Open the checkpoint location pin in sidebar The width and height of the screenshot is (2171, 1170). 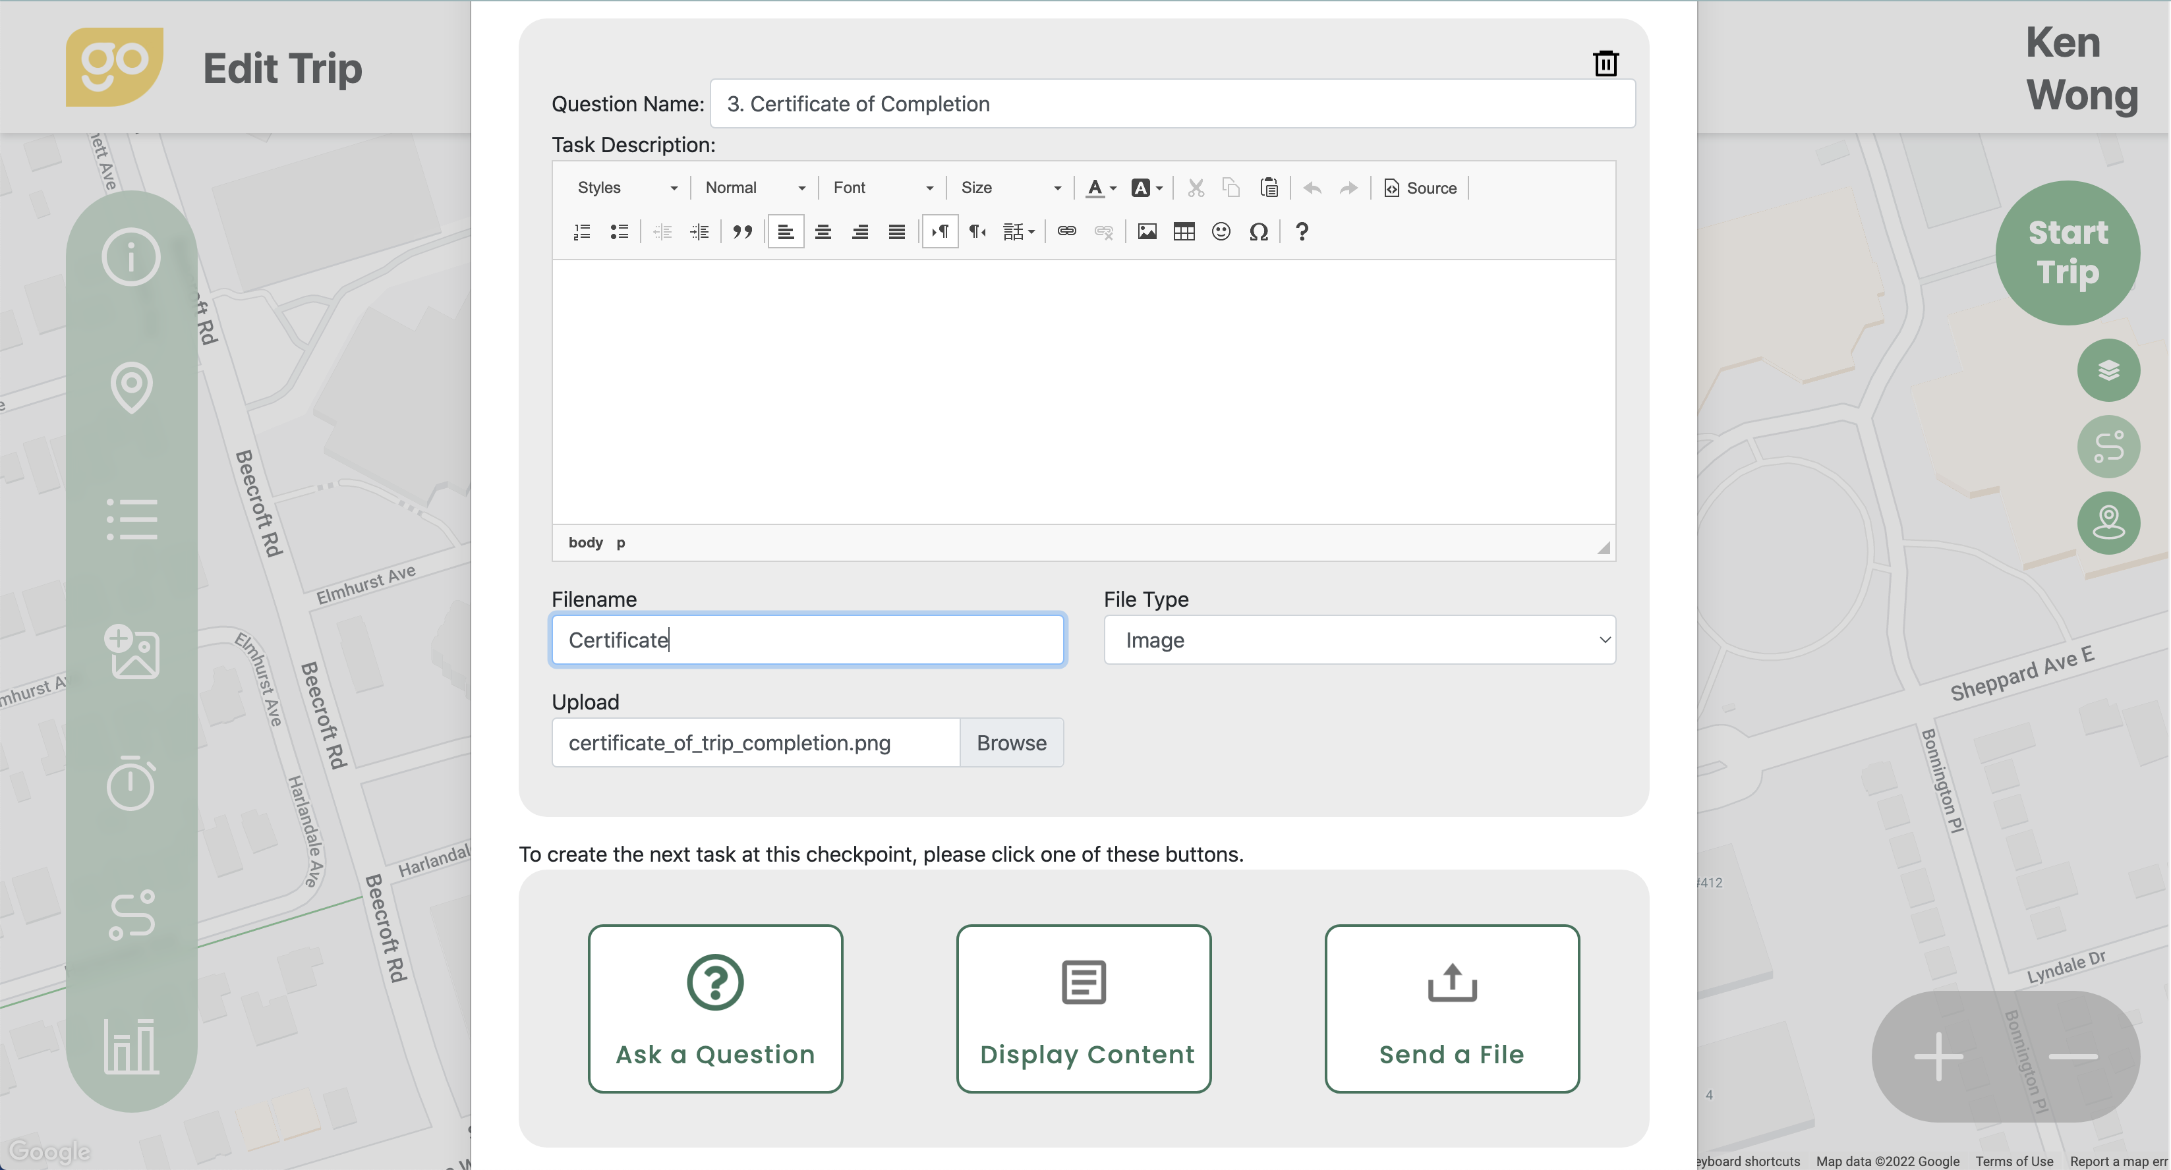131,387
